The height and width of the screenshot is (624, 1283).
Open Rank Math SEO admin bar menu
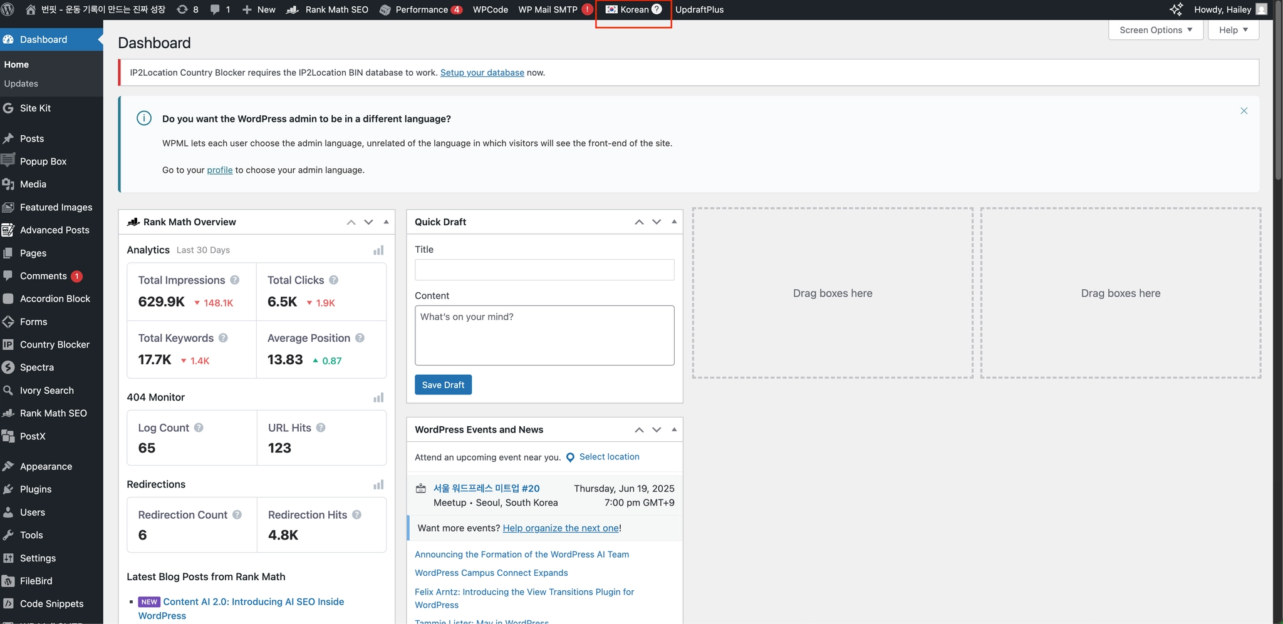pyautogui.click(x=328, y=9)
